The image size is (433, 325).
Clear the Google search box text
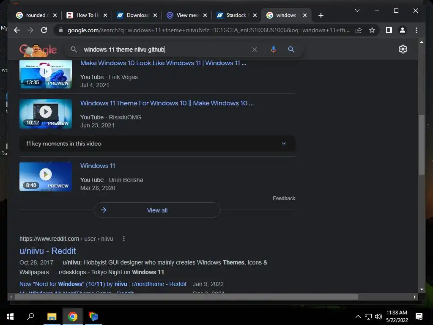(x=254, y=50)
